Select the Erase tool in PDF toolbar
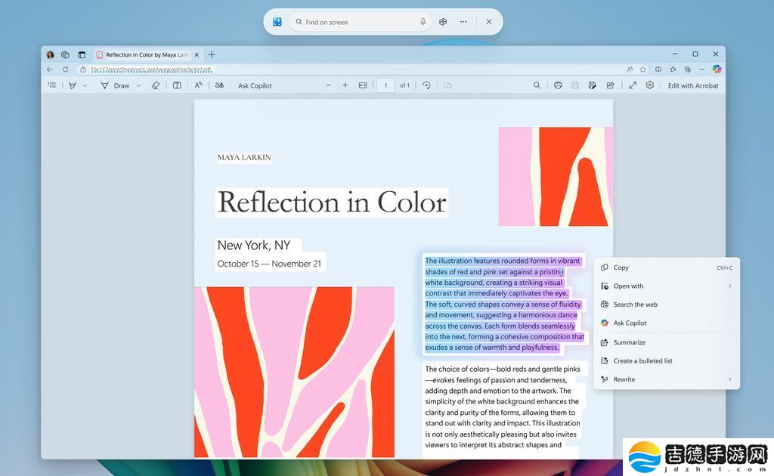Image resolution: width=774 pixels, height=476 pixels. [x=156, y=85]
